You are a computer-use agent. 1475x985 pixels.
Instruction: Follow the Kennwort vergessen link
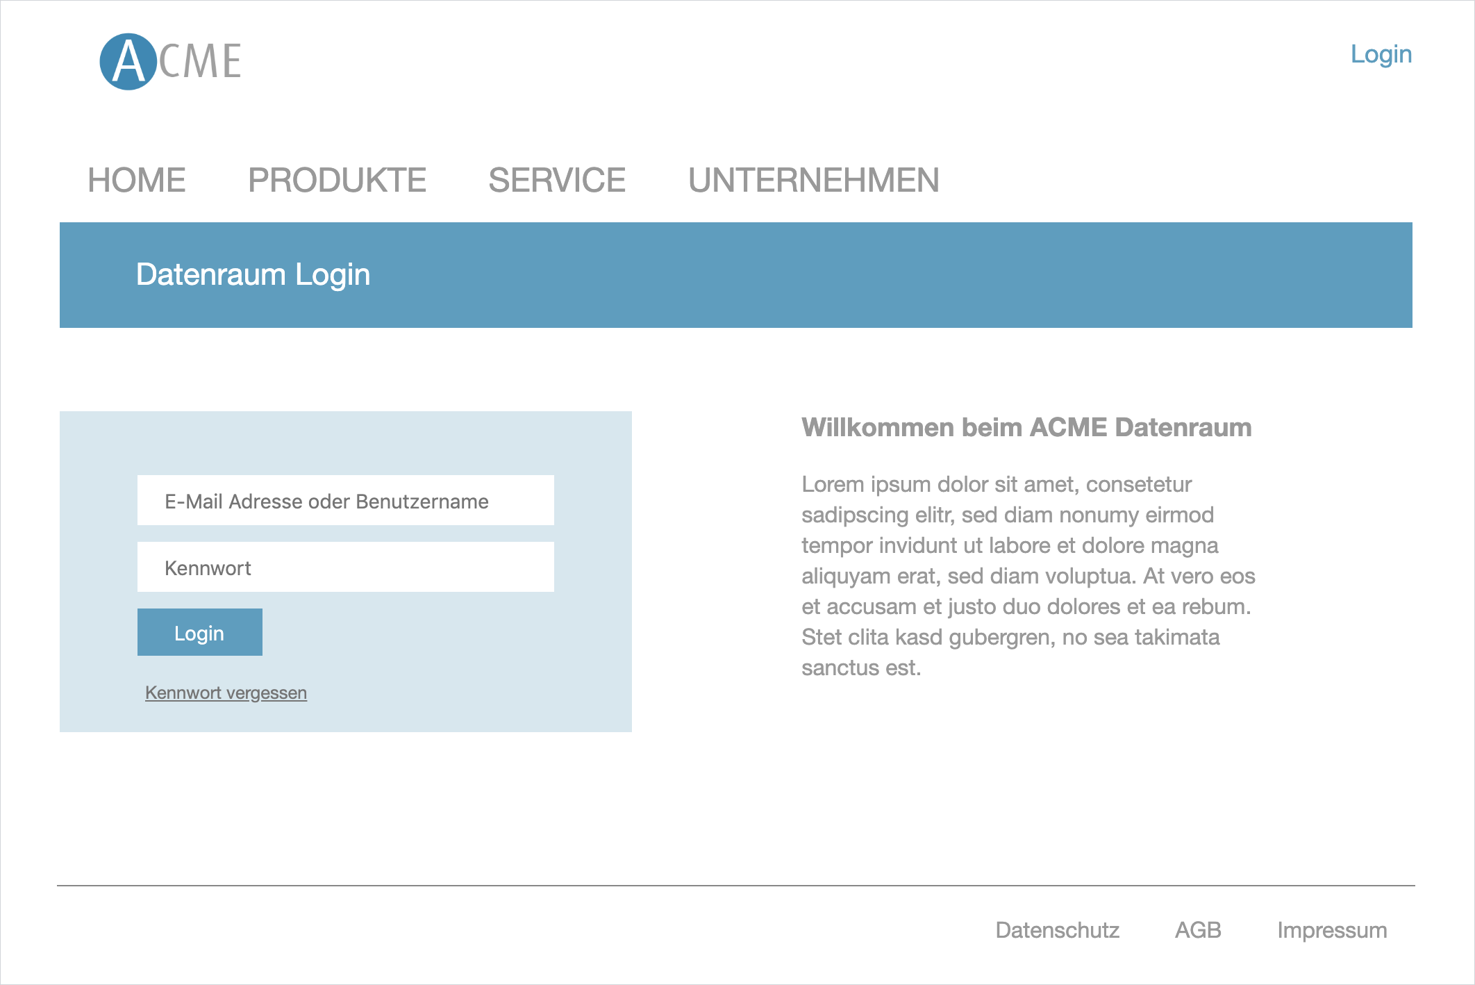[x=226, y=693]
